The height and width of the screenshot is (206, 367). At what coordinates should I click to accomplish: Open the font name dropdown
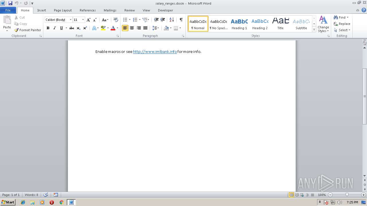point(71,20)
